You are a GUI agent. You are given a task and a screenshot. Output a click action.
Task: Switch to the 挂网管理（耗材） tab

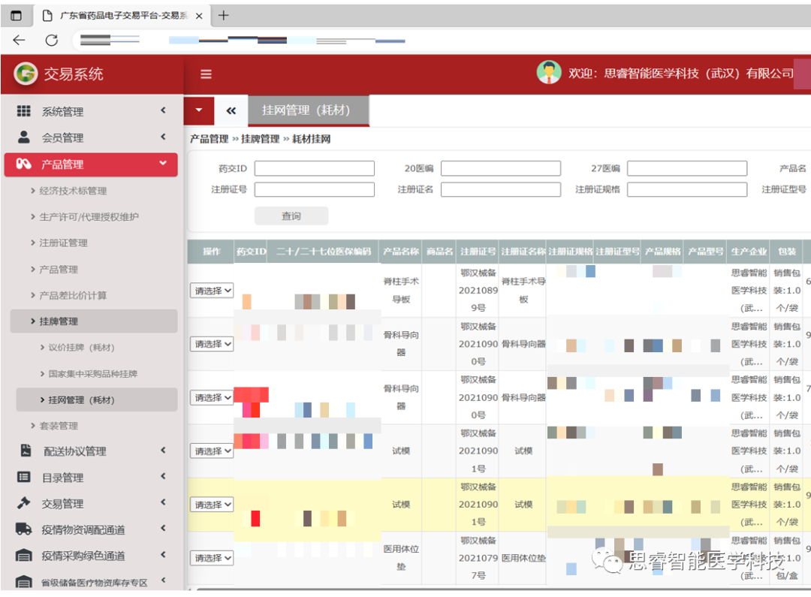(306, 111)
